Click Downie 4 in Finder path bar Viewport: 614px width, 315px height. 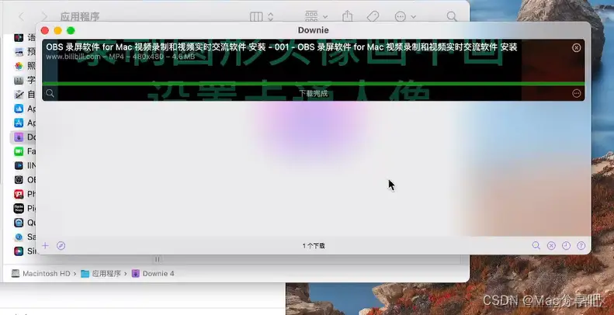(153, 274)
